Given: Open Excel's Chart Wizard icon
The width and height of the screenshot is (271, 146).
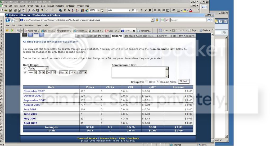Looking at the screenshot, I should tap(83, 10).
